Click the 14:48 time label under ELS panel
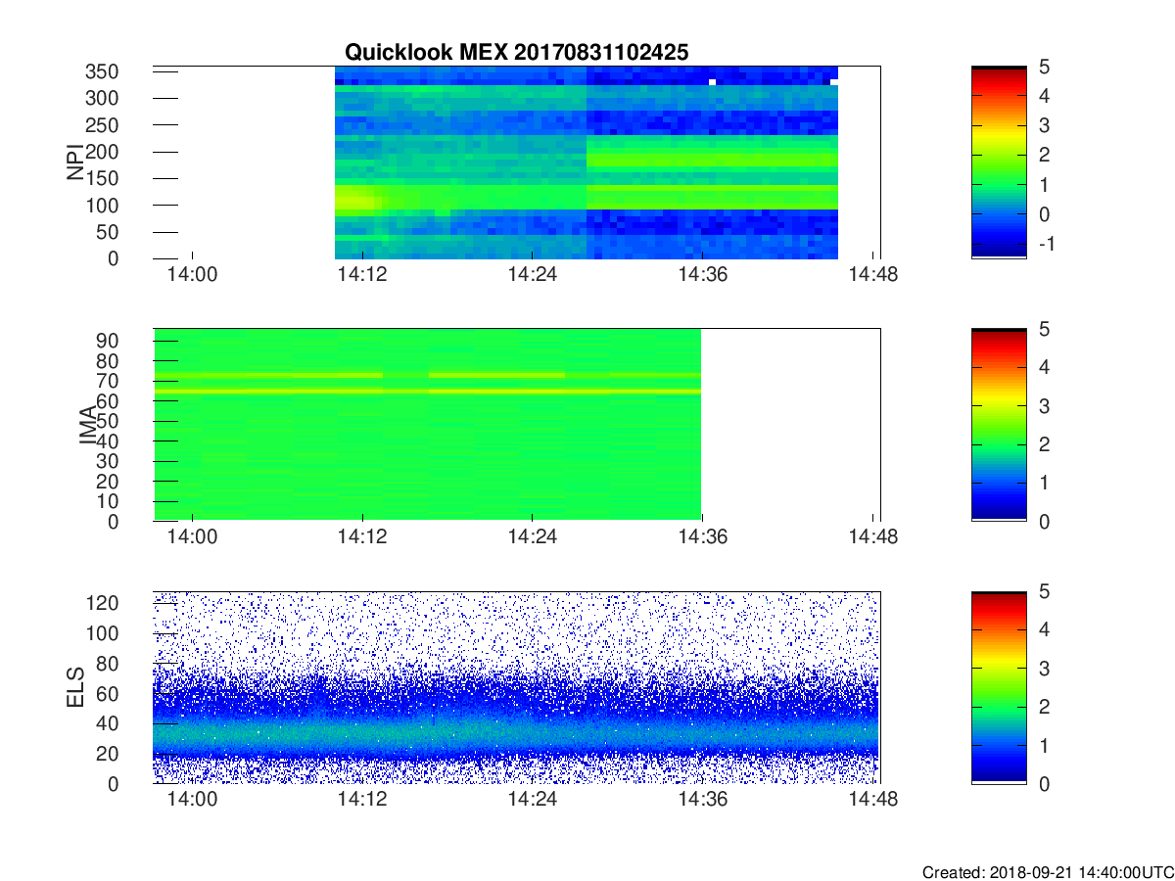The height and width of the screenshot is (881, 1175). point(873,800)
